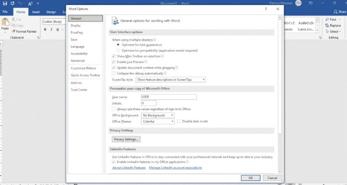This screenshot has height=185, width=347.
Task: Open Manage LinkedIn account associations link
Action: [175, 168]
